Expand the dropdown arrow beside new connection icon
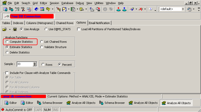Viewport: 201px width, 112px height. 136,9
